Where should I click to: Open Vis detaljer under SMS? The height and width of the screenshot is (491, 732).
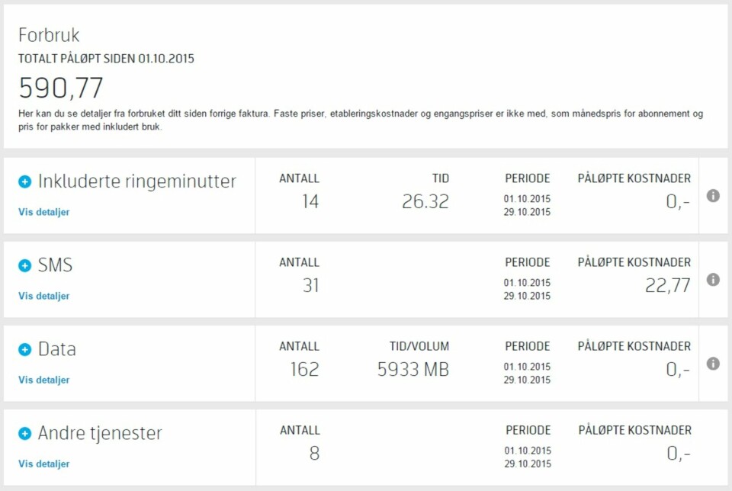pos(44,296)
